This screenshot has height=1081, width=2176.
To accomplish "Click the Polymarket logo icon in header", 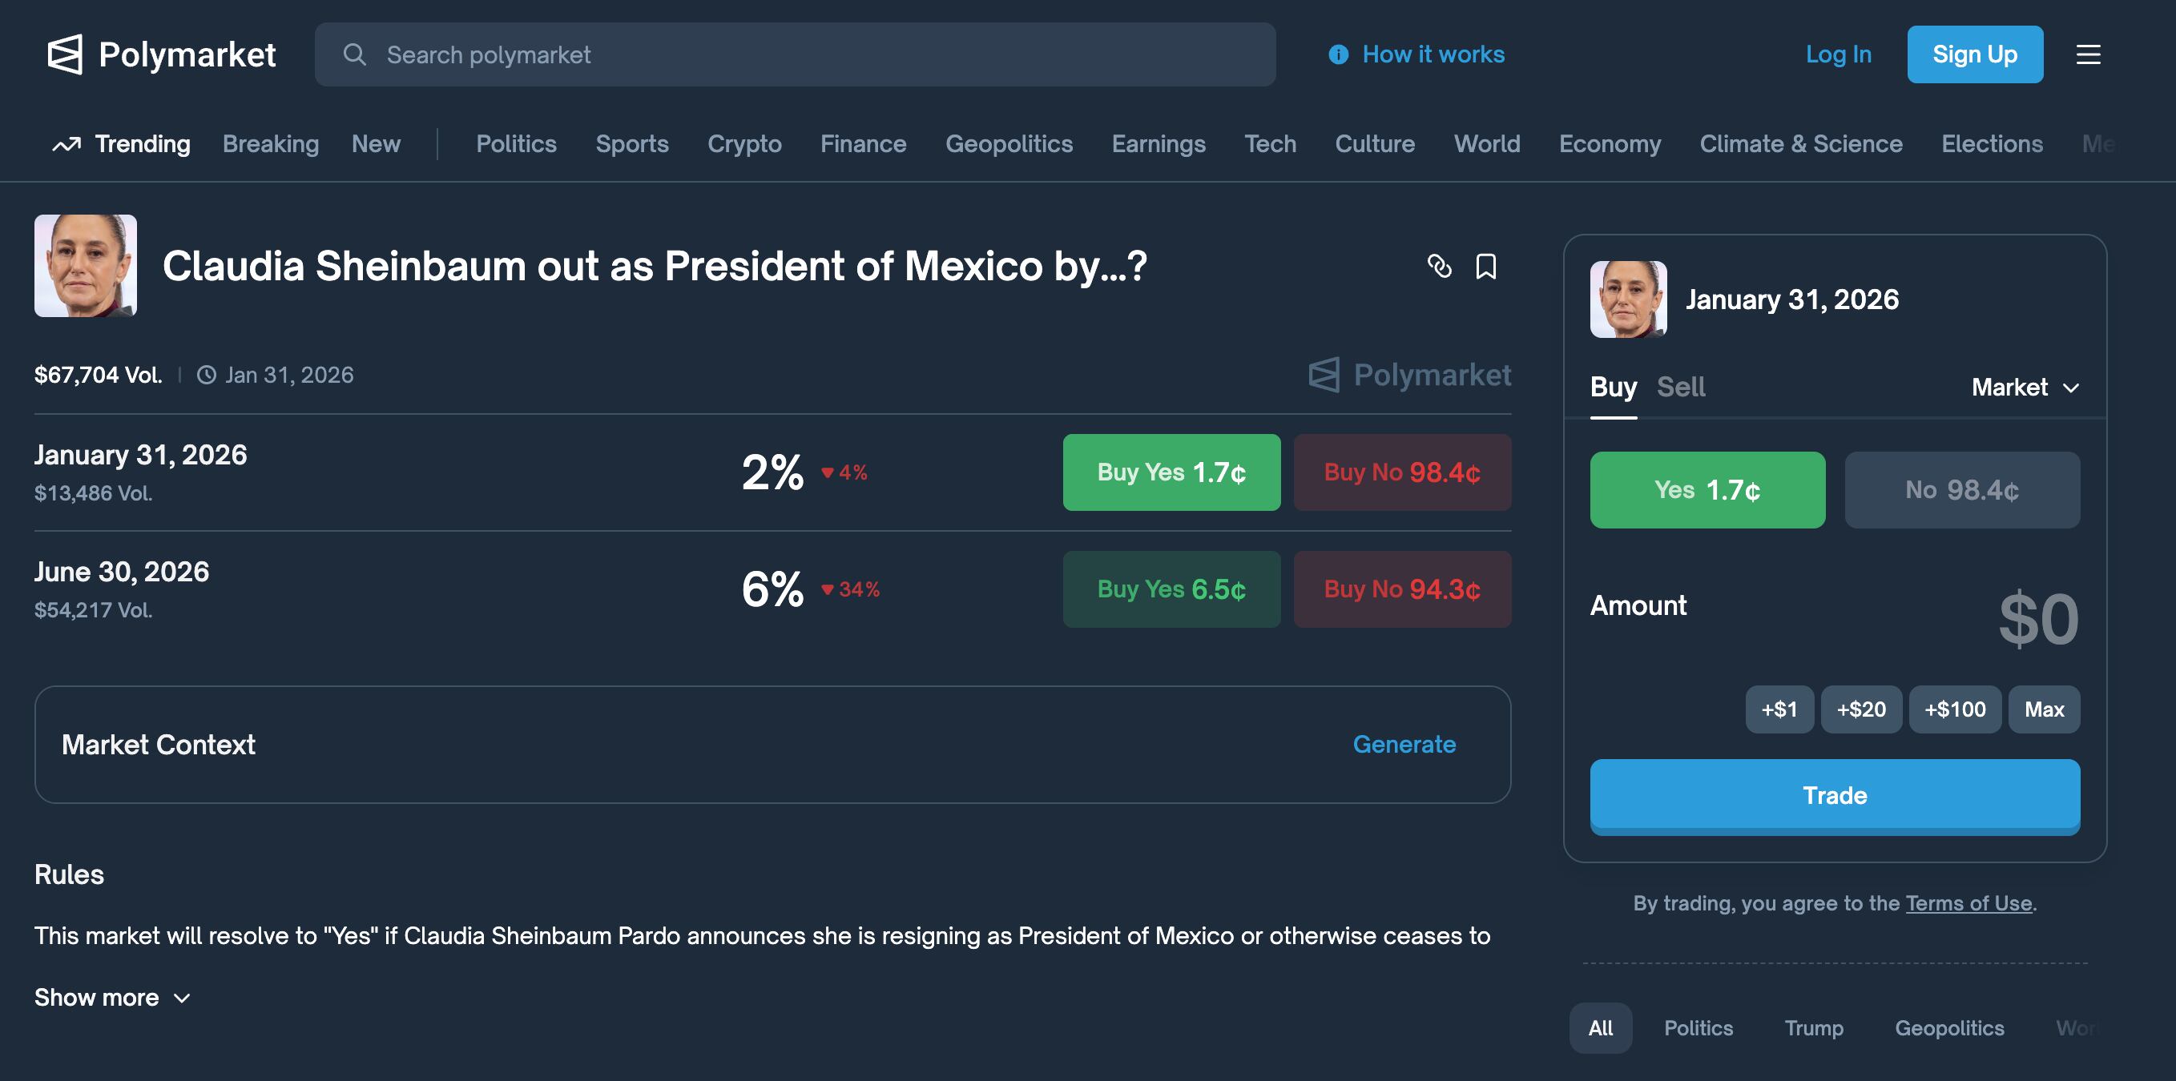I will click(65, 55).
